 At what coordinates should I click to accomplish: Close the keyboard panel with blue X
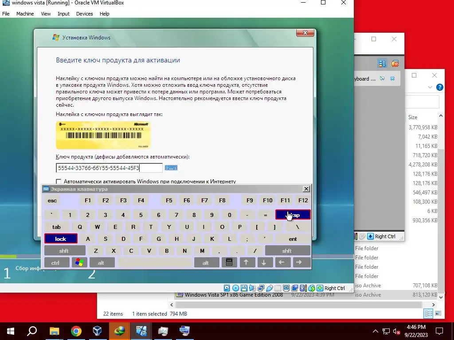point(392,78)
